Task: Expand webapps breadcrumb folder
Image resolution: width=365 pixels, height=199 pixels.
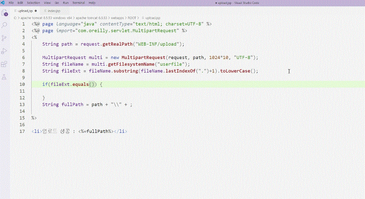Action: click(x=117, y=18)
